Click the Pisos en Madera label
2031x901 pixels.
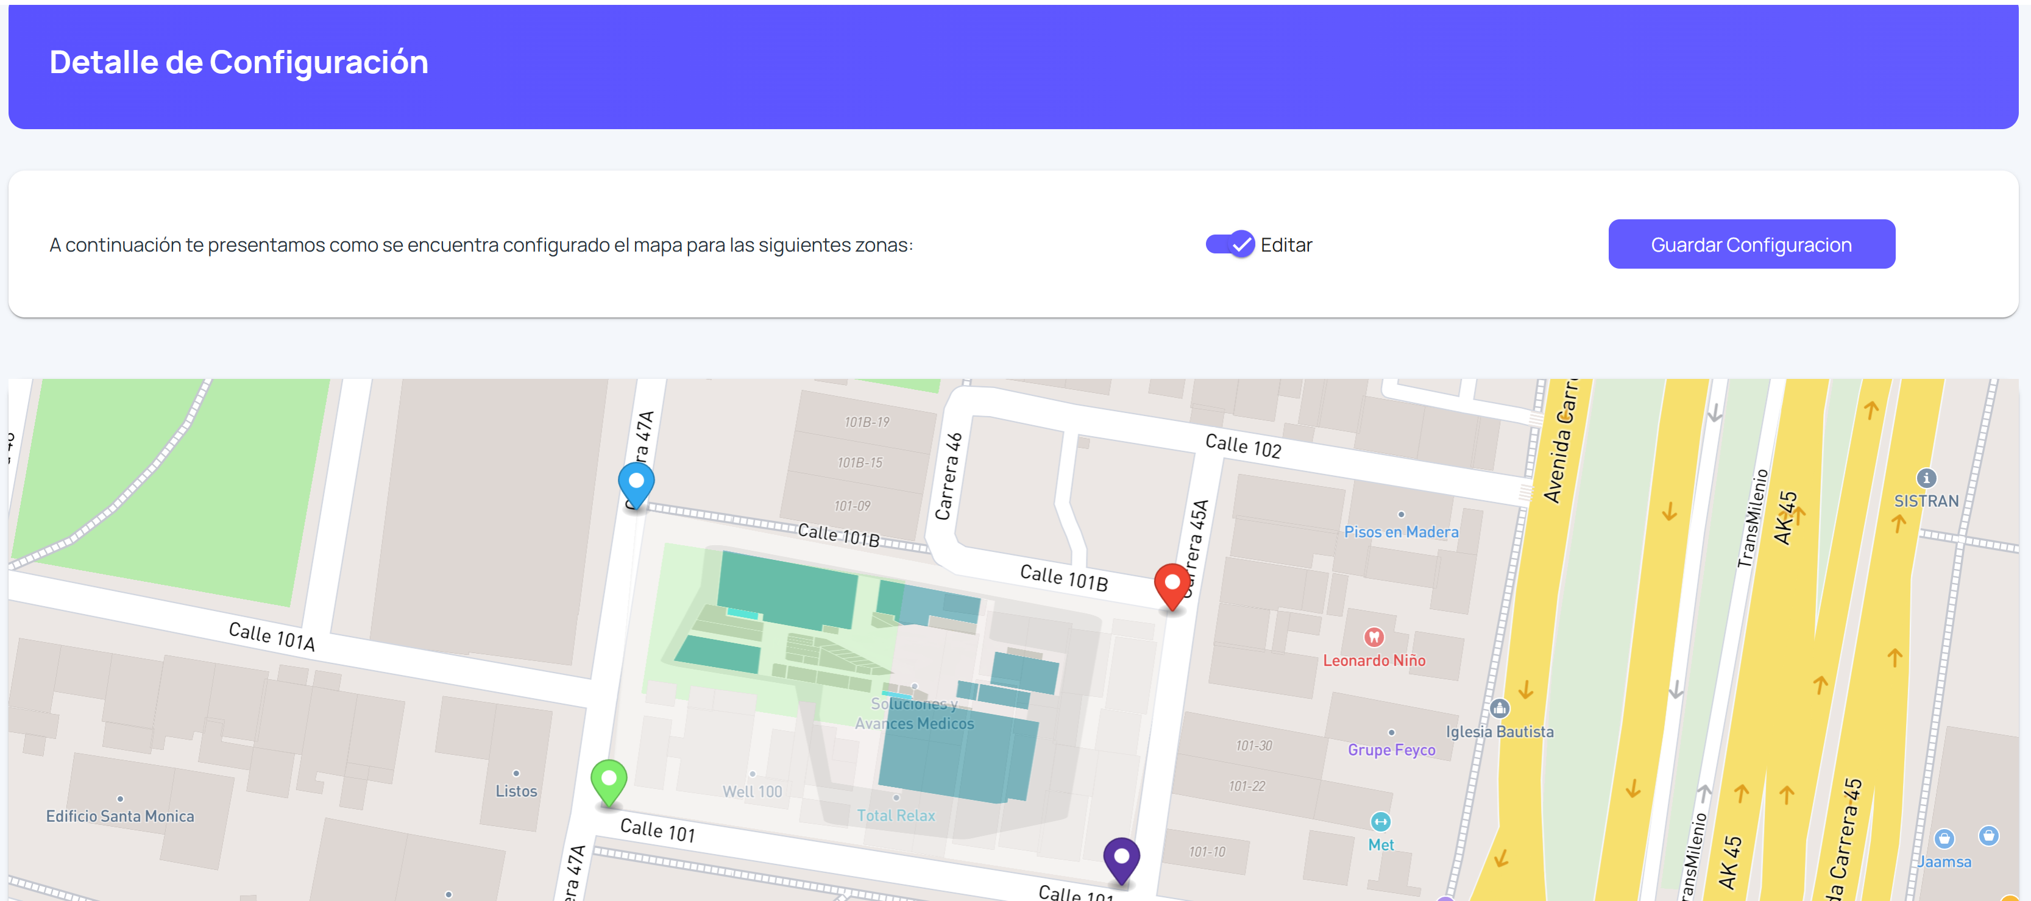click(1400, 532)
